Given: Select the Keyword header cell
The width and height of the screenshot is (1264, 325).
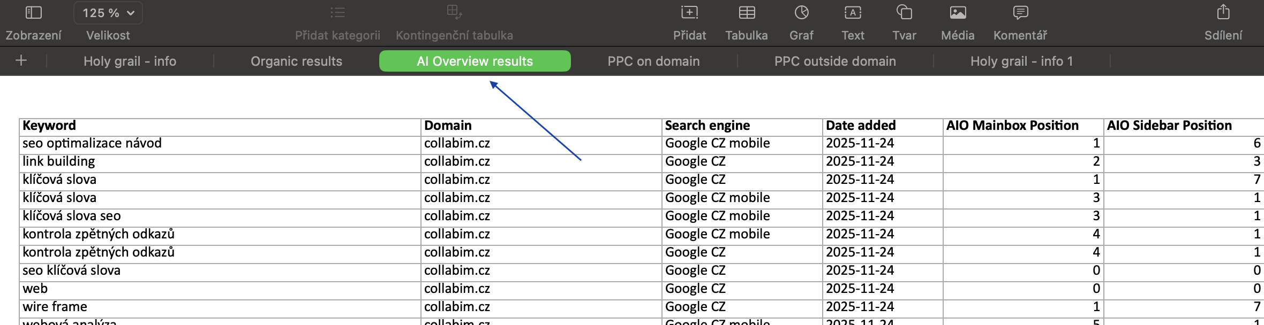Looking at the screenshot, I should tap(220, 126).
